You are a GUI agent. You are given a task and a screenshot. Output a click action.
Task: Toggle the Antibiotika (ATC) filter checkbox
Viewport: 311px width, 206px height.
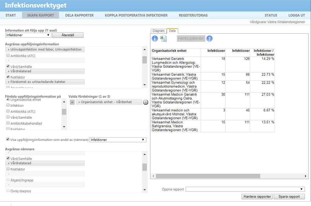[x=8, y=55]
